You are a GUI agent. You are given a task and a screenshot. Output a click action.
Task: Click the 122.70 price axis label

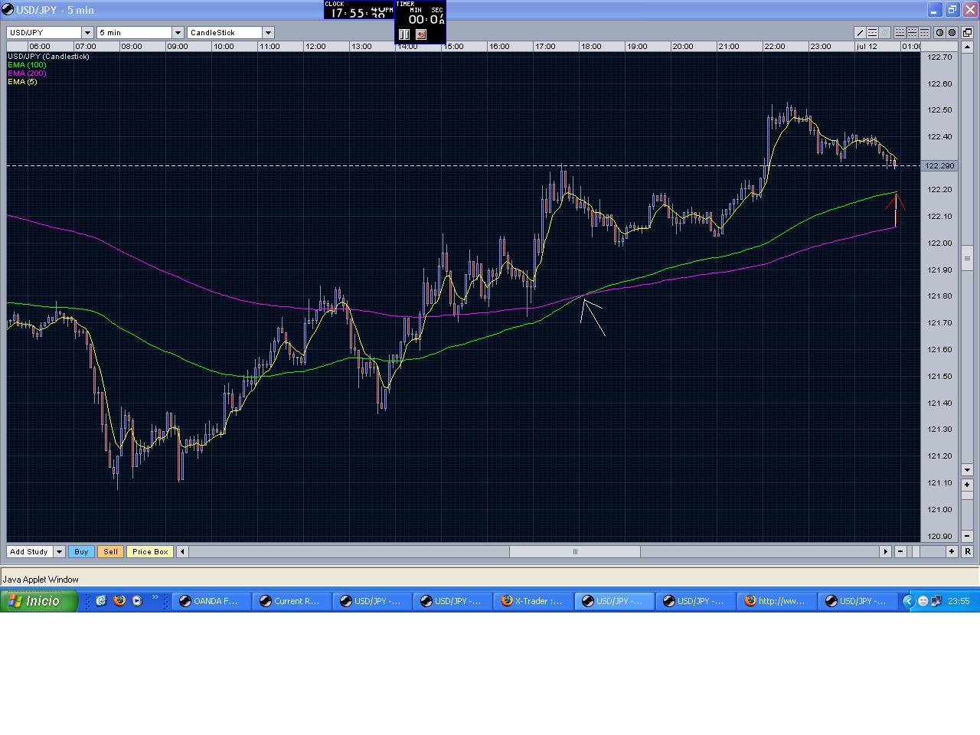pos(939,57)
